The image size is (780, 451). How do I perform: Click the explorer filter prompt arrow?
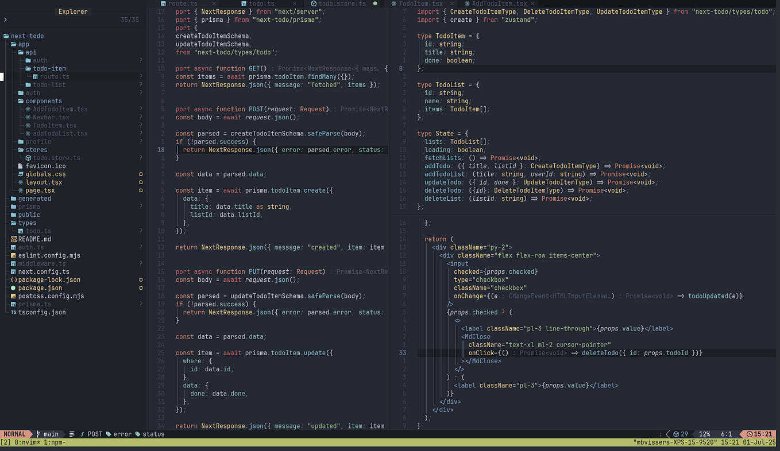(x=5, y=20)
